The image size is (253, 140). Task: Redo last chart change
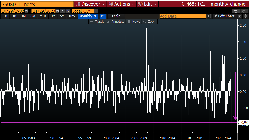(244, 11)
